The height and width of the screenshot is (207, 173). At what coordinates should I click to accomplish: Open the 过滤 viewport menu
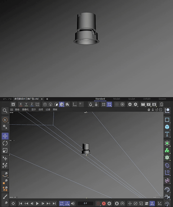48,109
